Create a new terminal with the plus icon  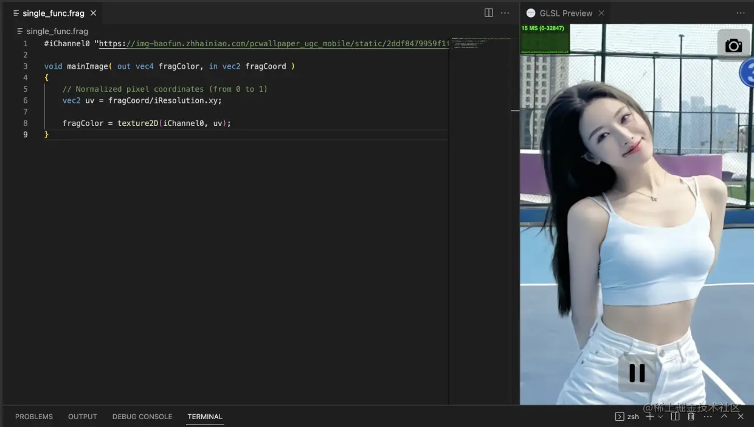tap(649, 417)
